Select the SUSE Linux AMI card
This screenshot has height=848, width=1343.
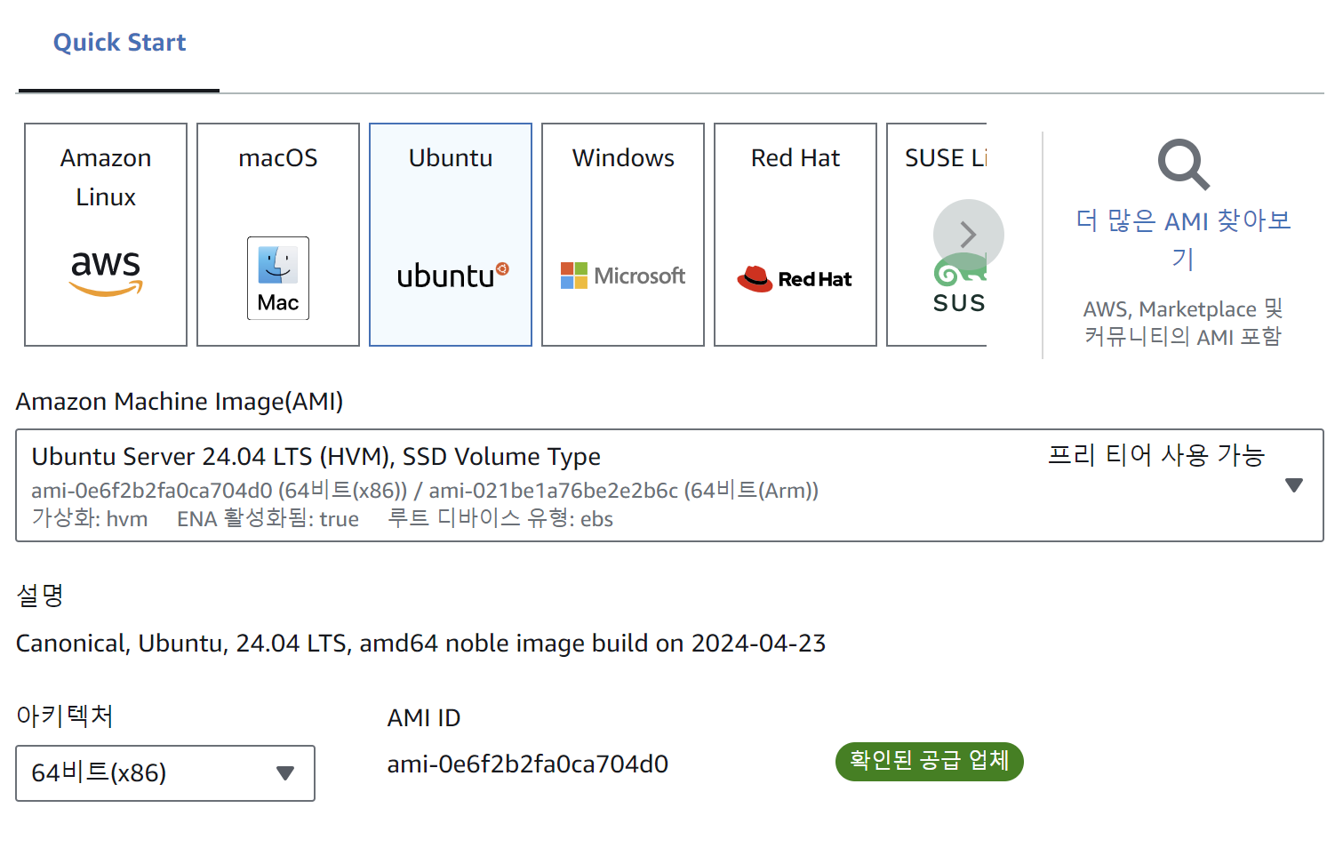coord(937,235)
